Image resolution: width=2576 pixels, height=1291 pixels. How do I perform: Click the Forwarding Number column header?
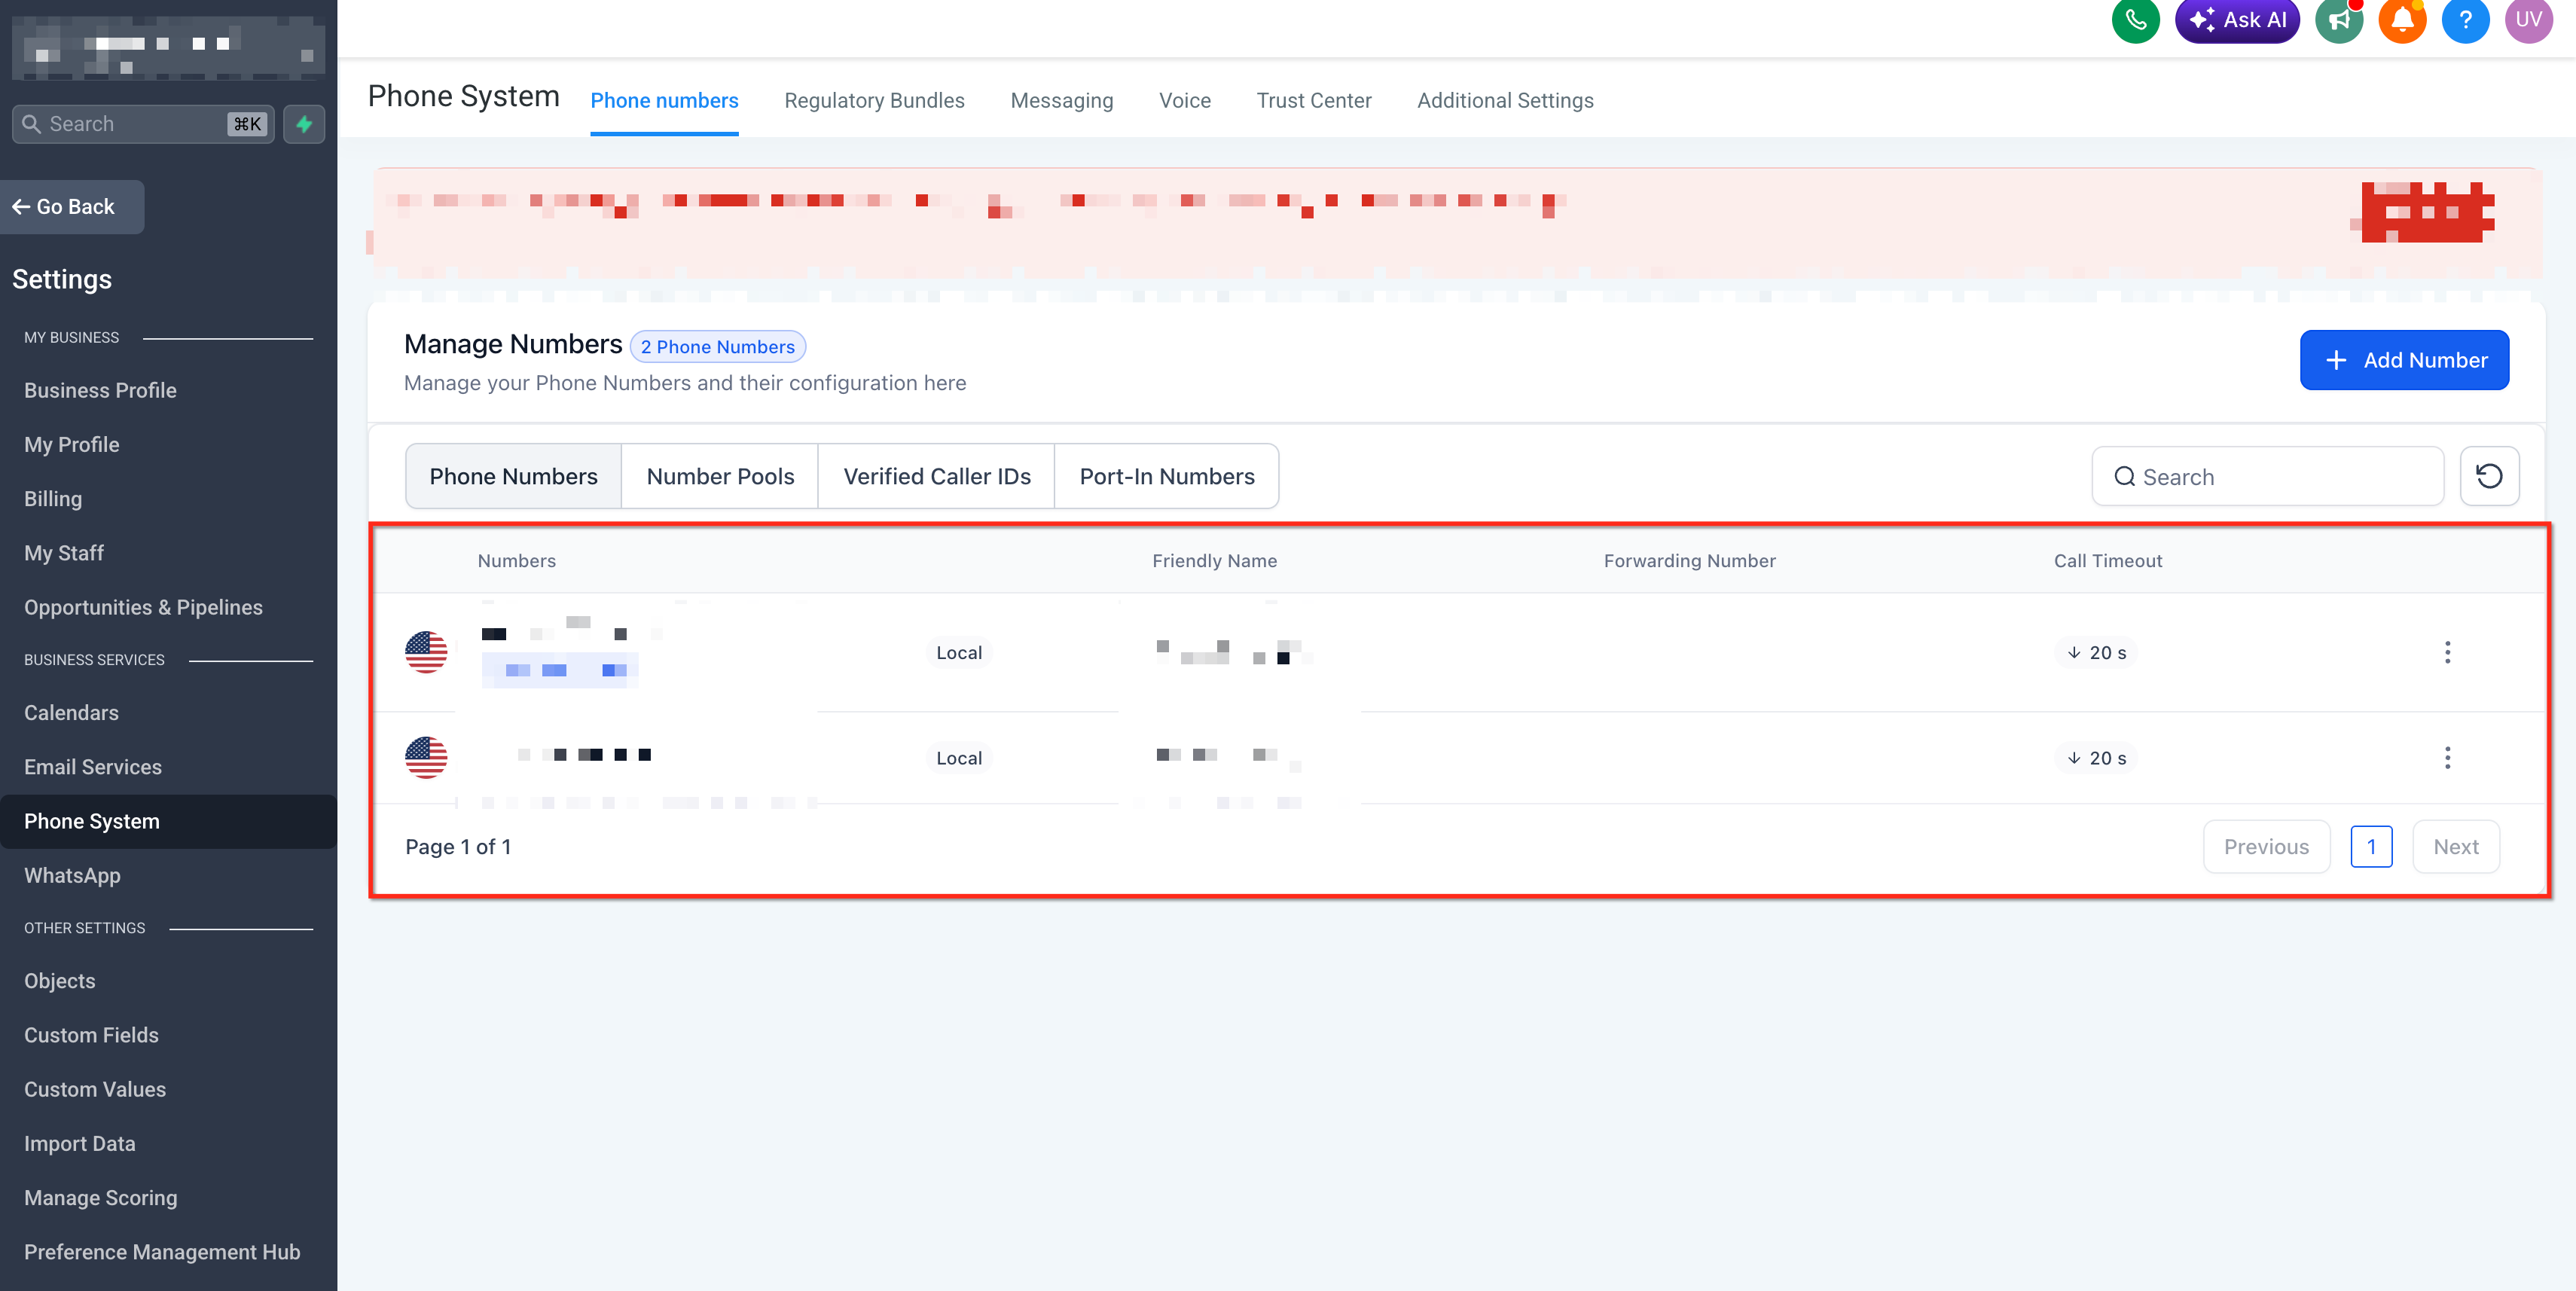[1689, 561]
